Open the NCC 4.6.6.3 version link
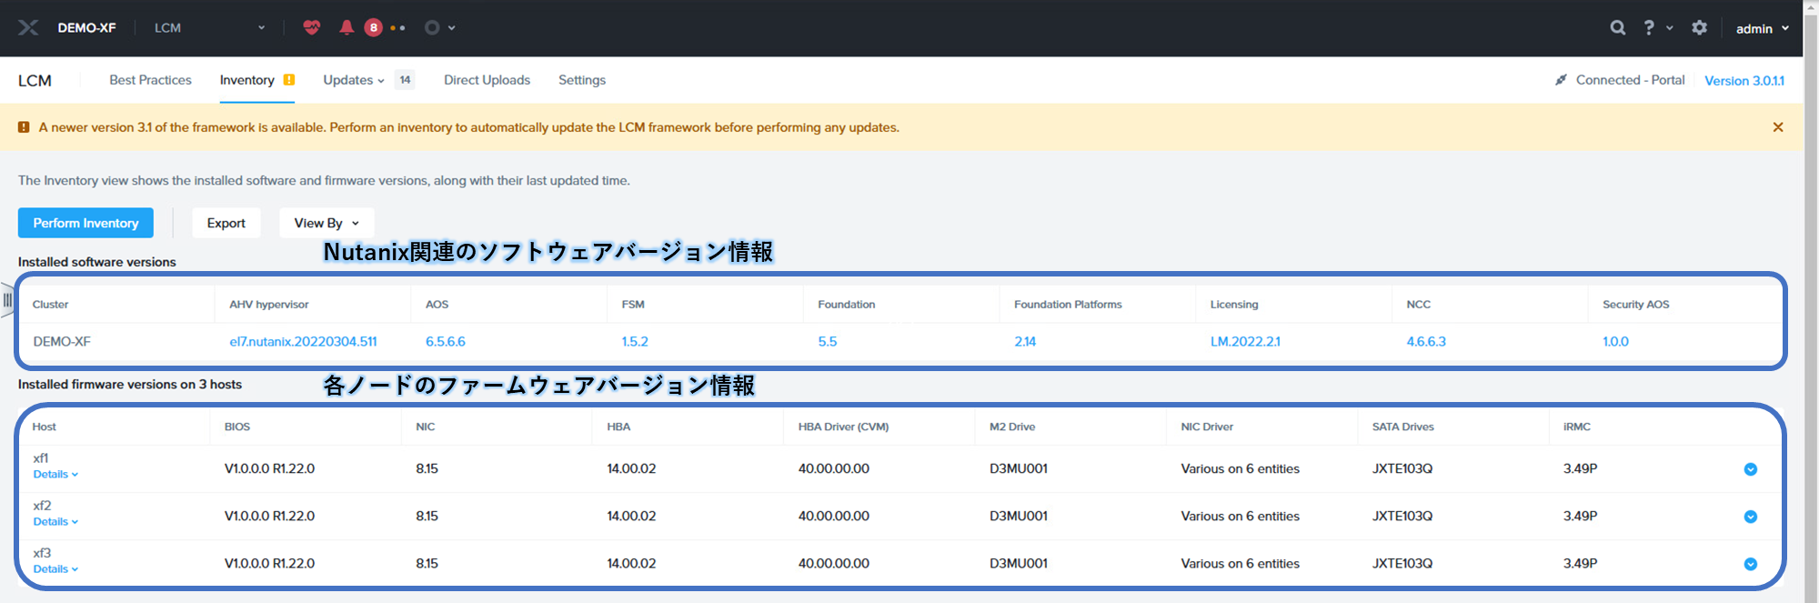1819x603 pixels. (1426, 341)
